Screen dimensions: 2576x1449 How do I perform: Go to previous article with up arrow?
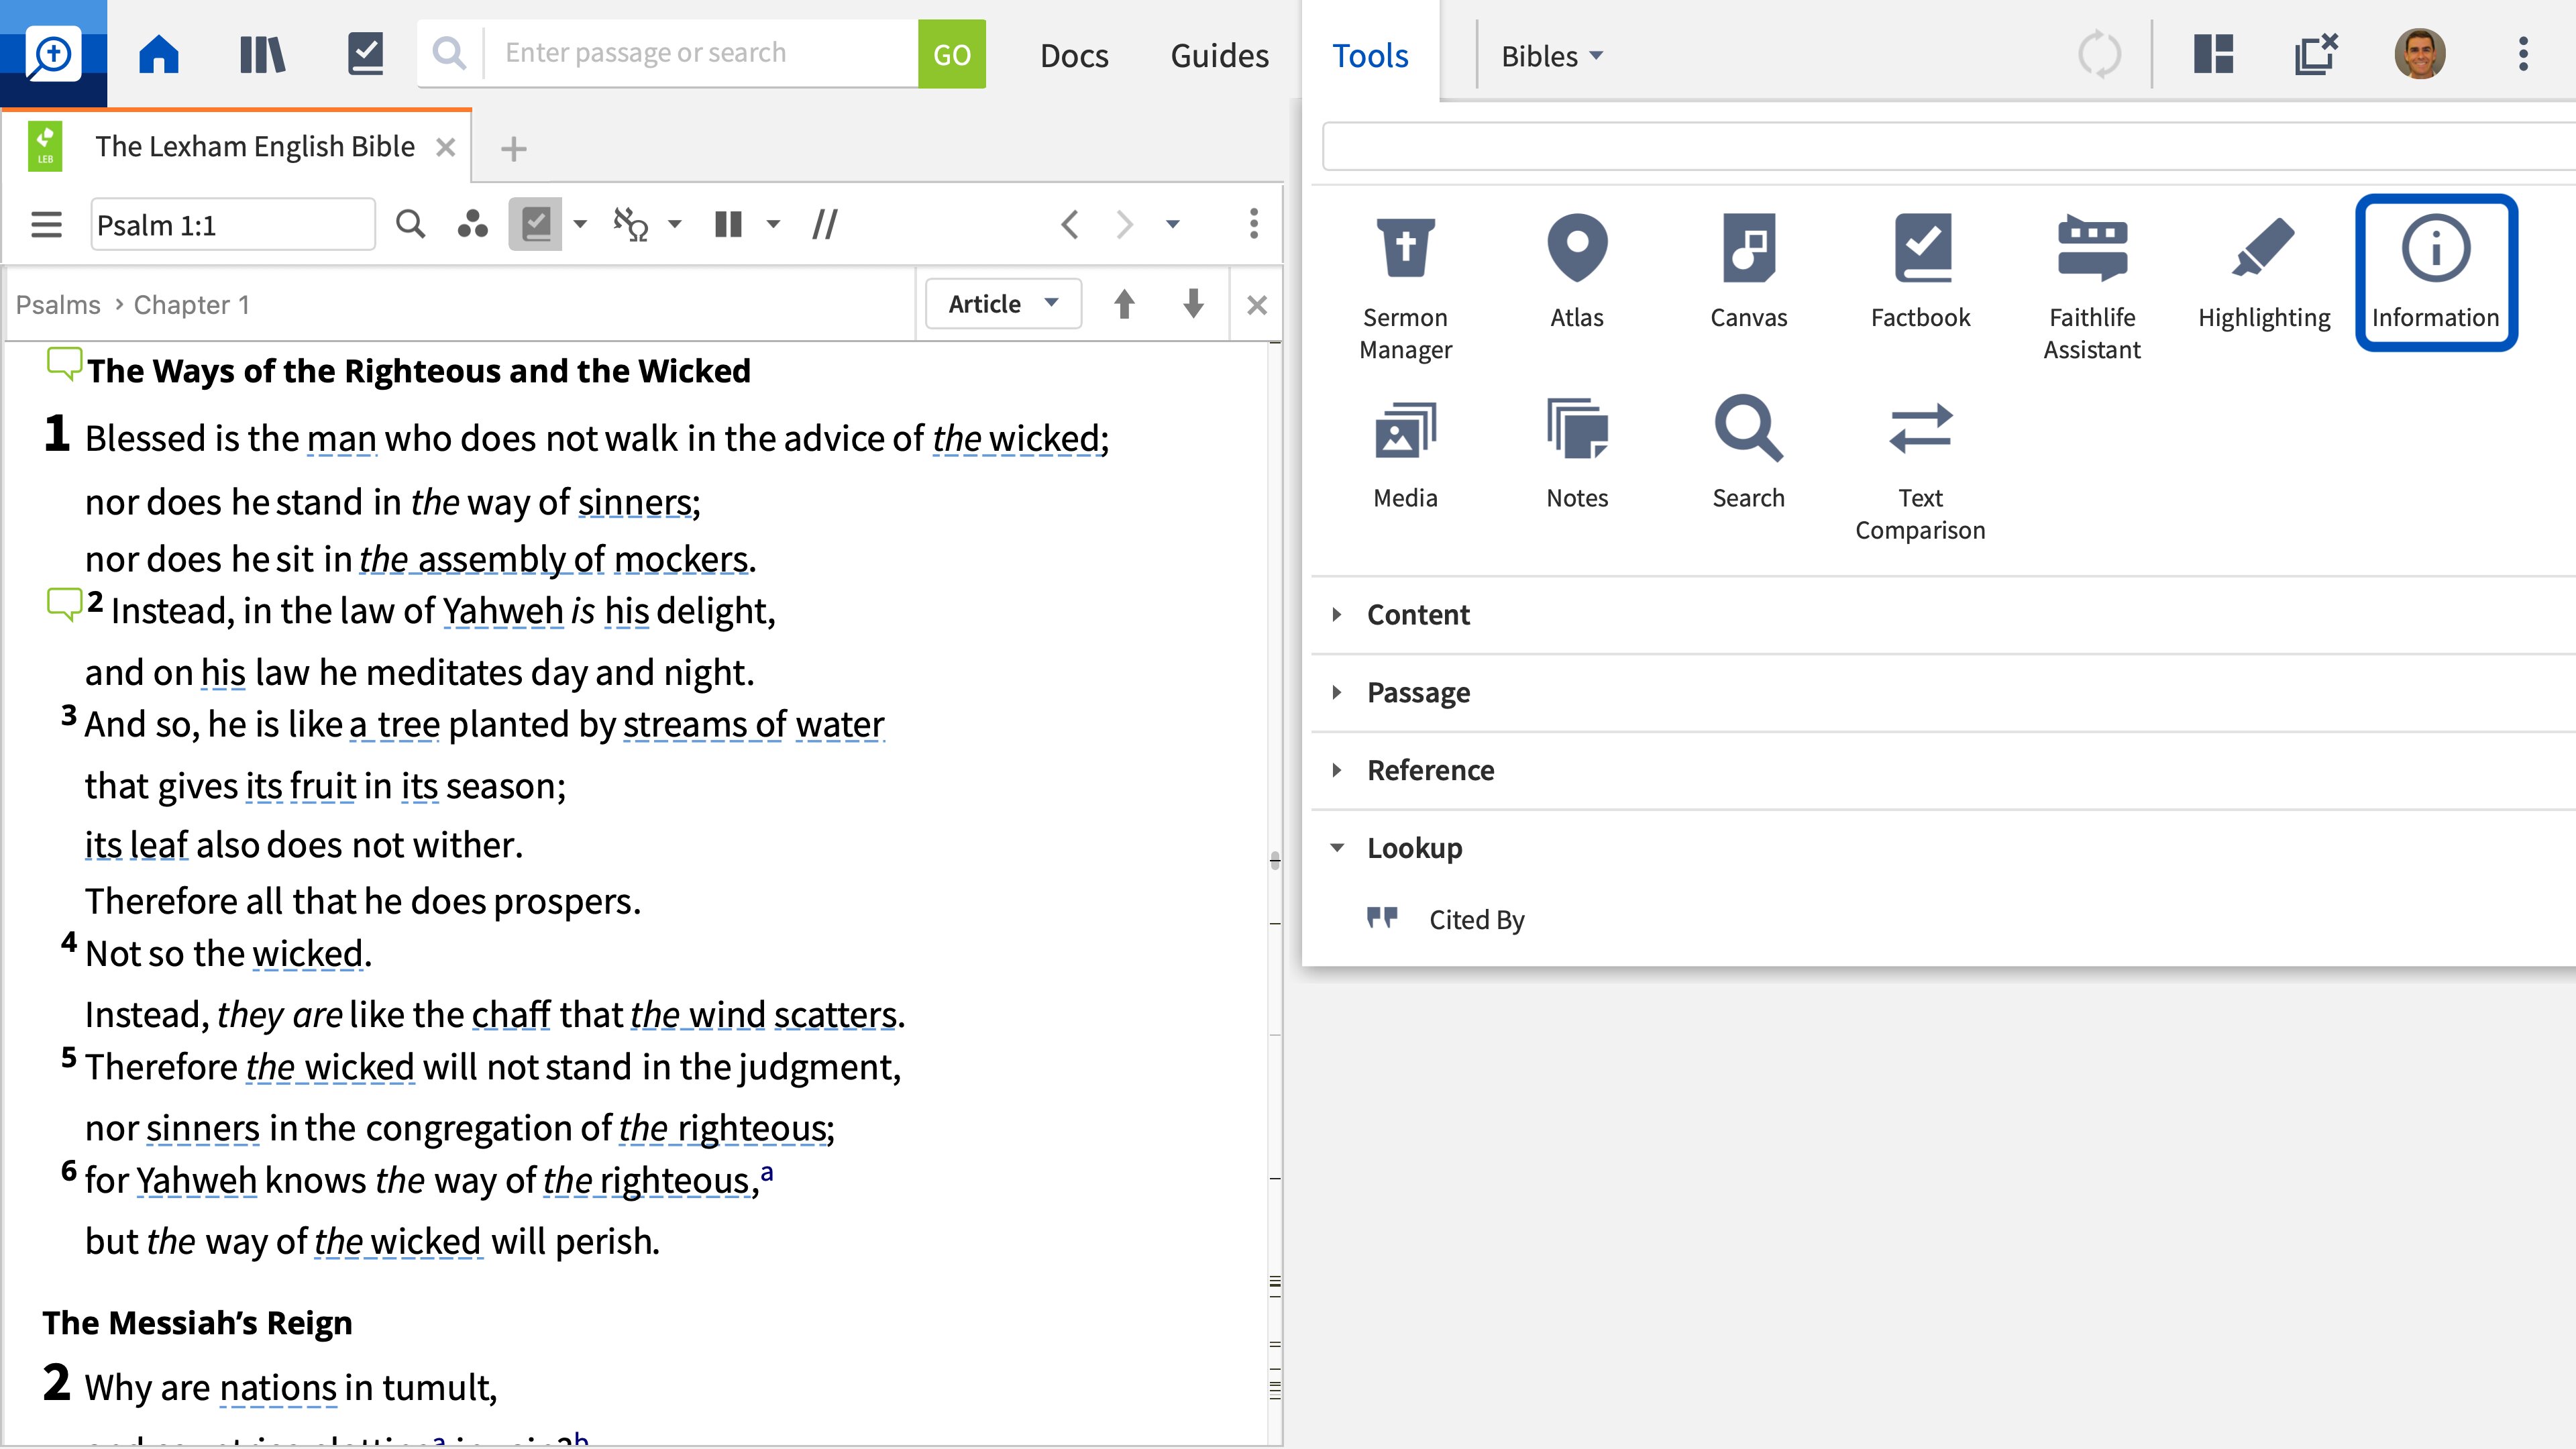click(x=1124, y=304)
